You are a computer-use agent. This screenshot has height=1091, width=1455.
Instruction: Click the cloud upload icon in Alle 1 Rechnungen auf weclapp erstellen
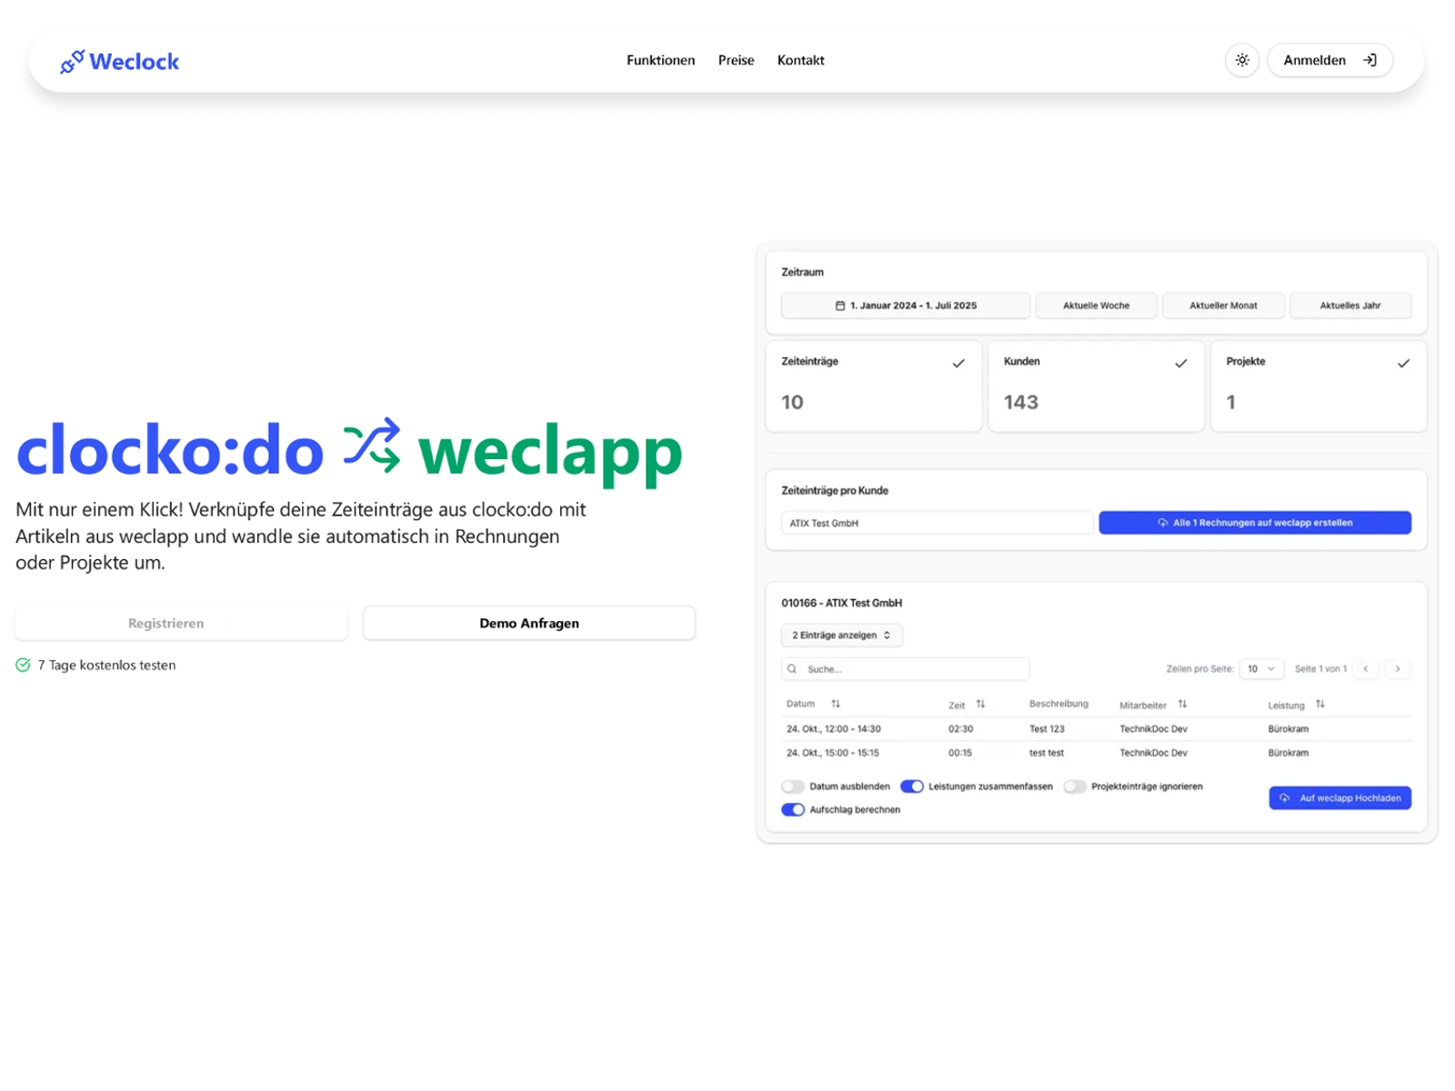(1162, 523)
